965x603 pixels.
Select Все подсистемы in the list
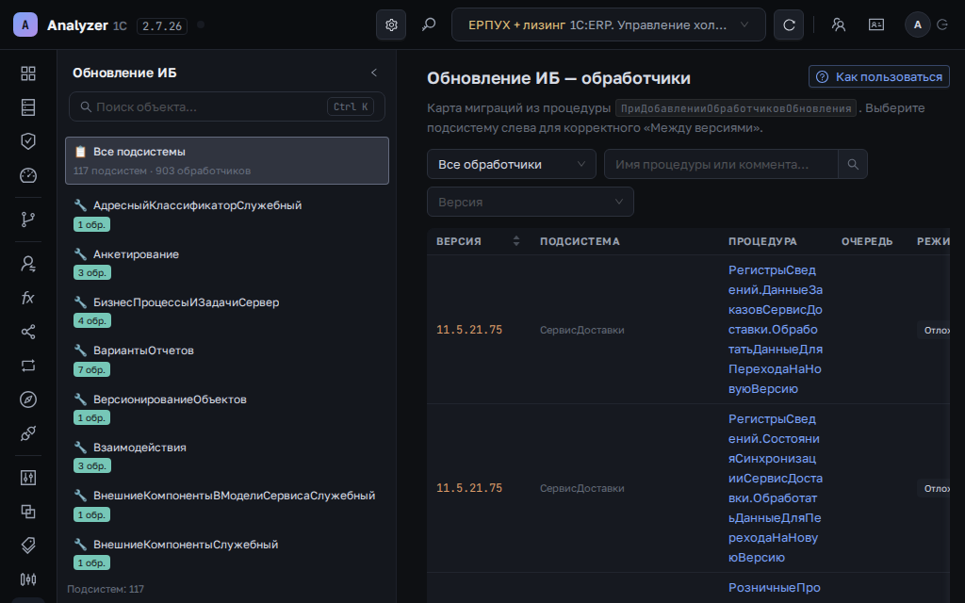click(x=227, y=160)
